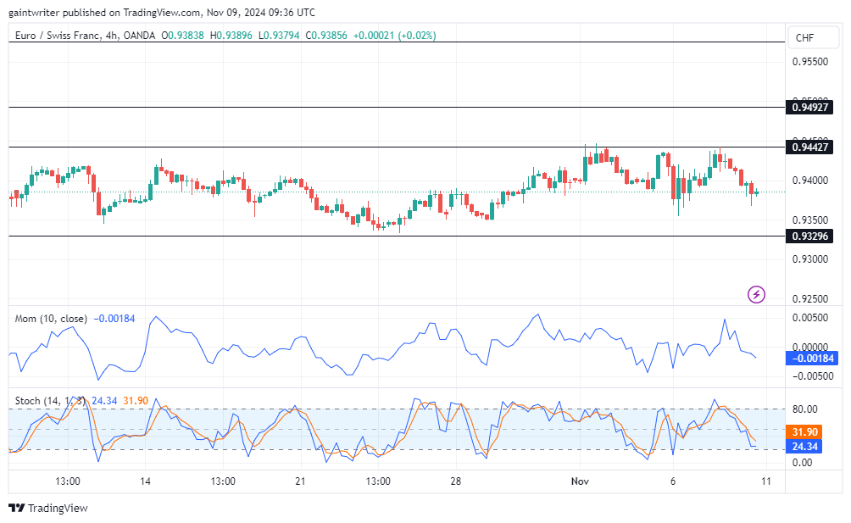This screenshot has width=851, height=523.
Task: Click the purple lightning bolt event icon
Action: (x=756, y=295)
